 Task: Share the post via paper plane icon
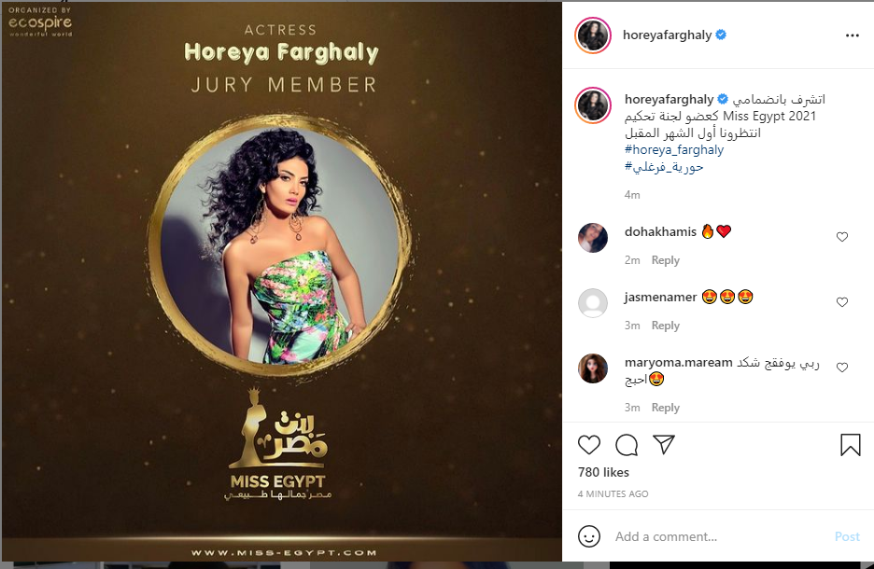664,444
